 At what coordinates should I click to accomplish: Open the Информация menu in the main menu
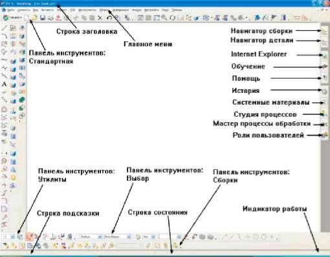click(120, 10)
